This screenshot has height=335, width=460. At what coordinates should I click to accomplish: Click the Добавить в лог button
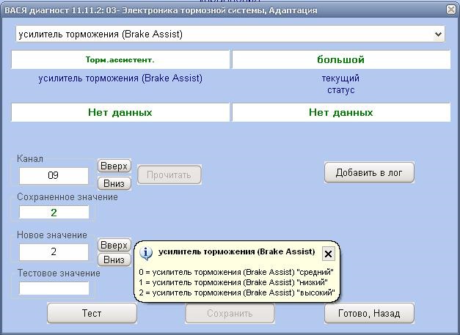(369, 173)
